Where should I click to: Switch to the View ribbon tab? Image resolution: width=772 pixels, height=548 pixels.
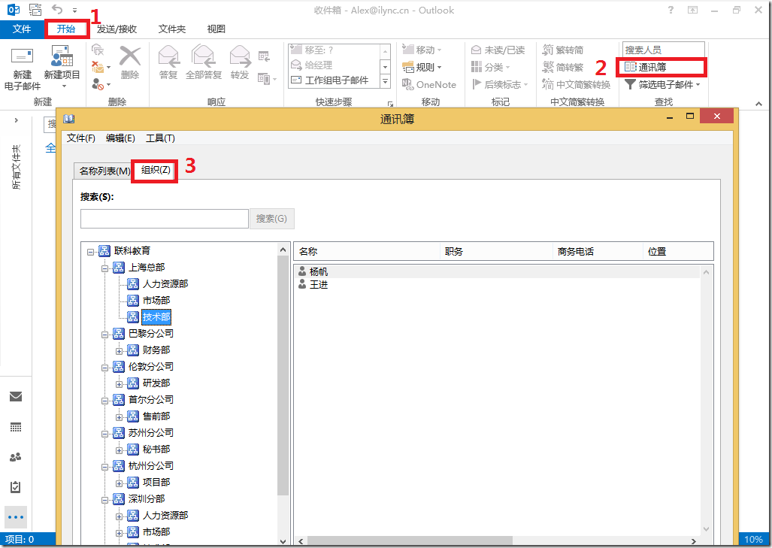coord(216,29)
